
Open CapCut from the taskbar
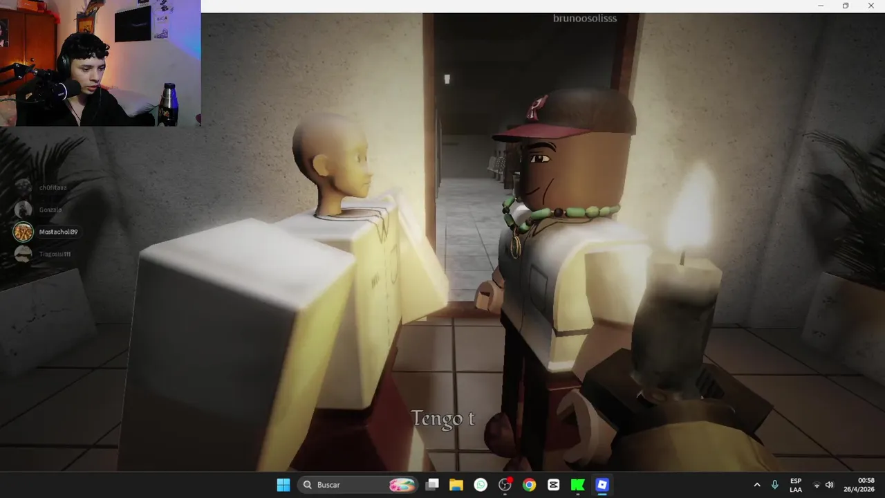coord(553,485)
